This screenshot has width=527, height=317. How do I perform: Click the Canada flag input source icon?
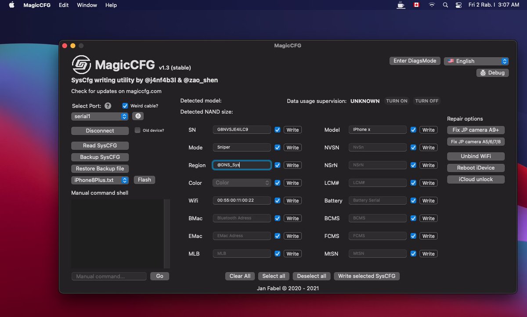click(417, 5)
